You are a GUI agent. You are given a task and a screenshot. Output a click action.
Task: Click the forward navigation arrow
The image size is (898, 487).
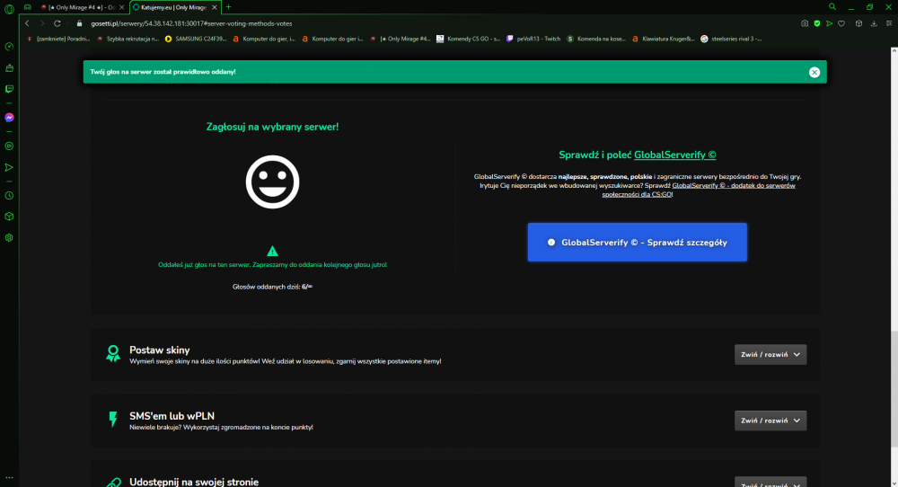(42, 23)
